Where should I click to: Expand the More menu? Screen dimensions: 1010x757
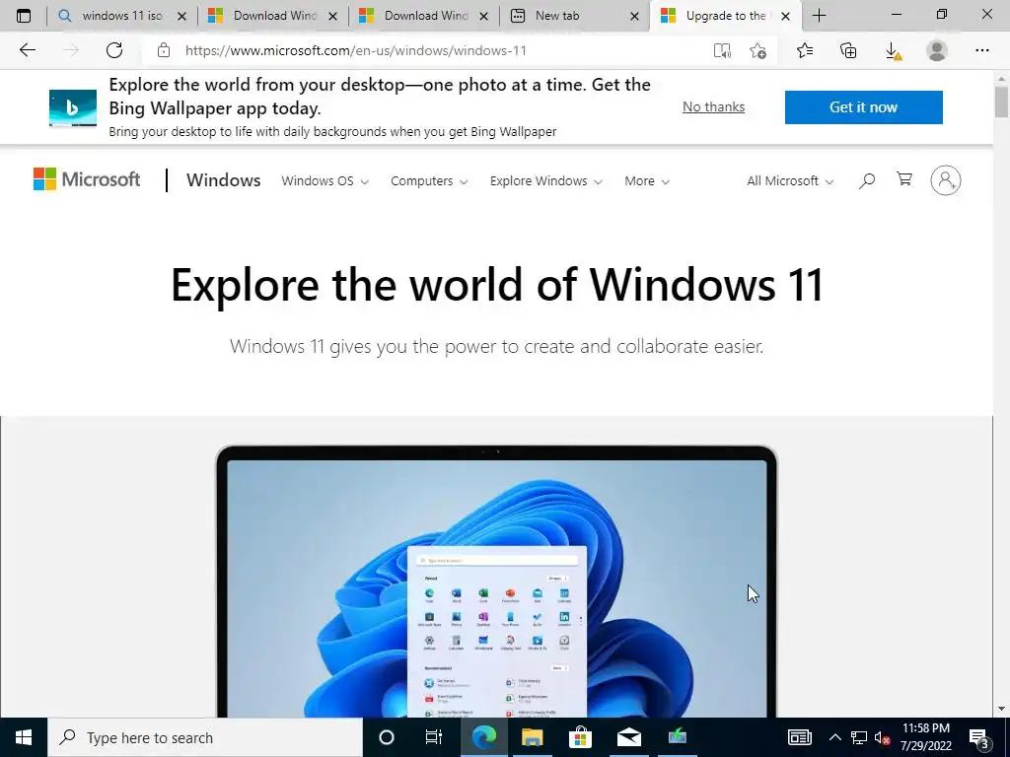pyautogui.click(x=647, y=181)
